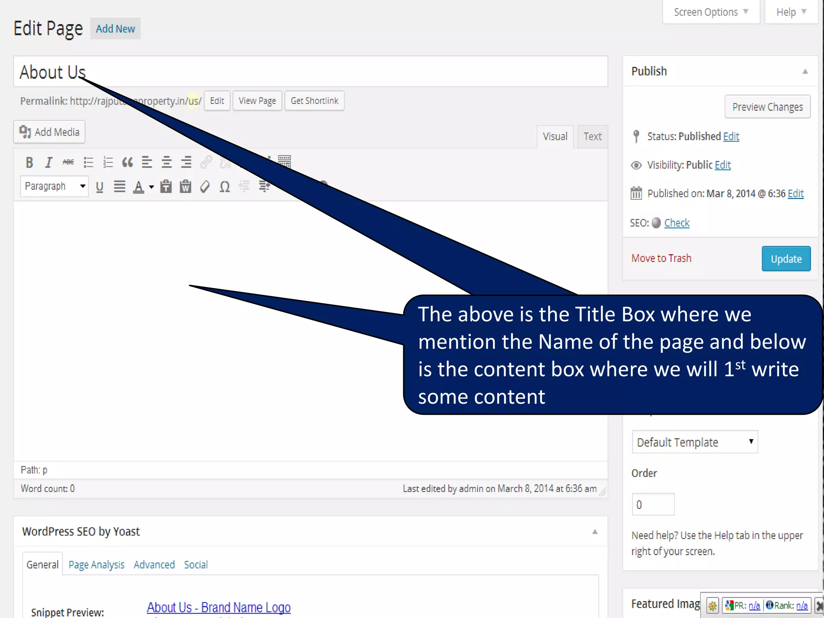Click the Add Media button

tap(49, 132)
